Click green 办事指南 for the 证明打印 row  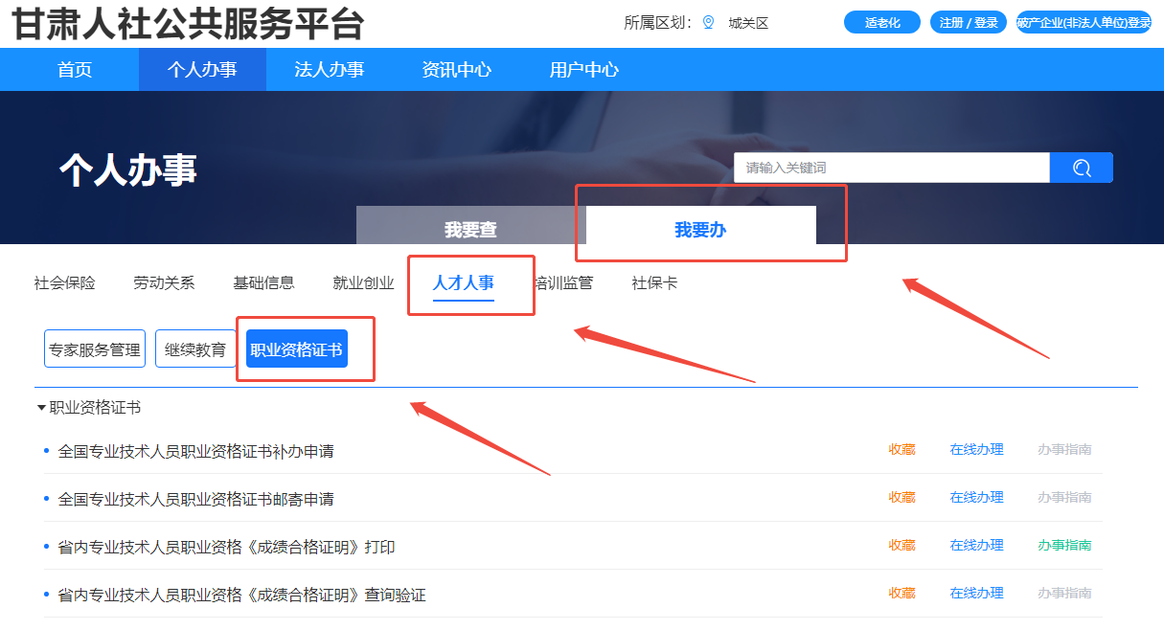tap(1064, 546)
